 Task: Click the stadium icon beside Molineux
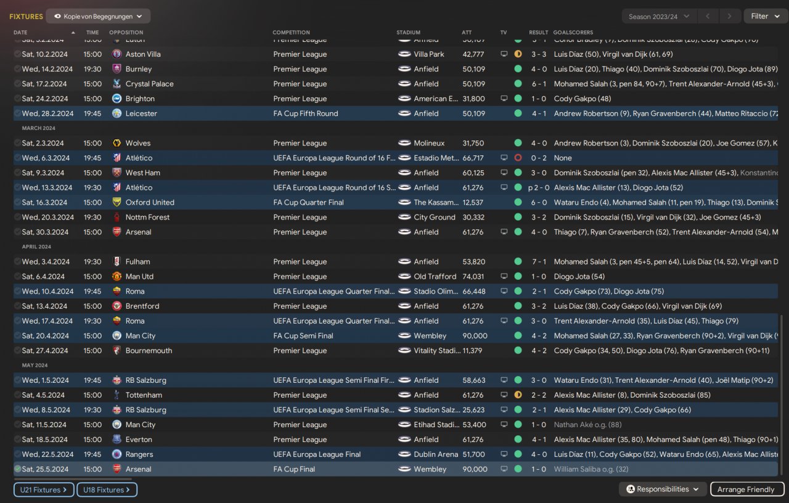point(404,143)
